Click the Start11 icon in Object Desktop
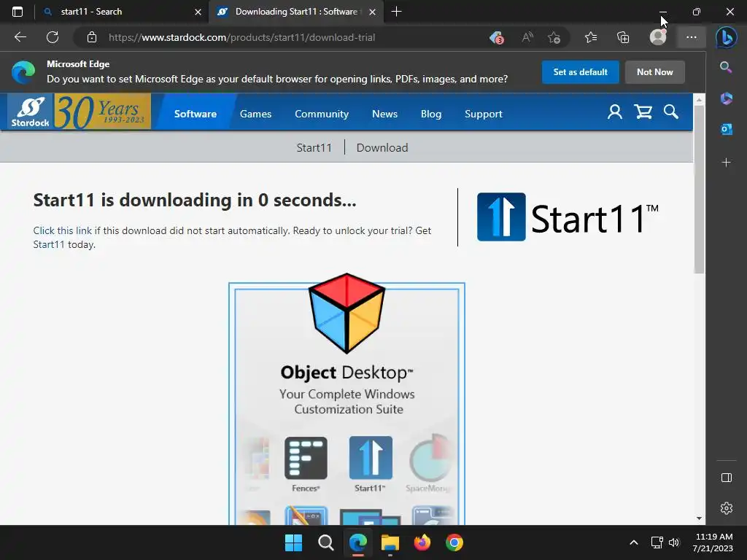This screenshot has width=747, height=560. 371,458
